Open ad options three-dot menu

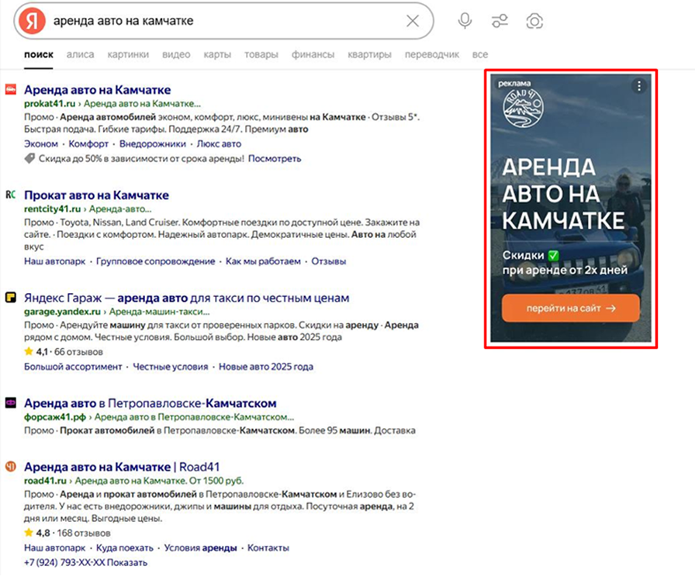(x=638, y=86)
